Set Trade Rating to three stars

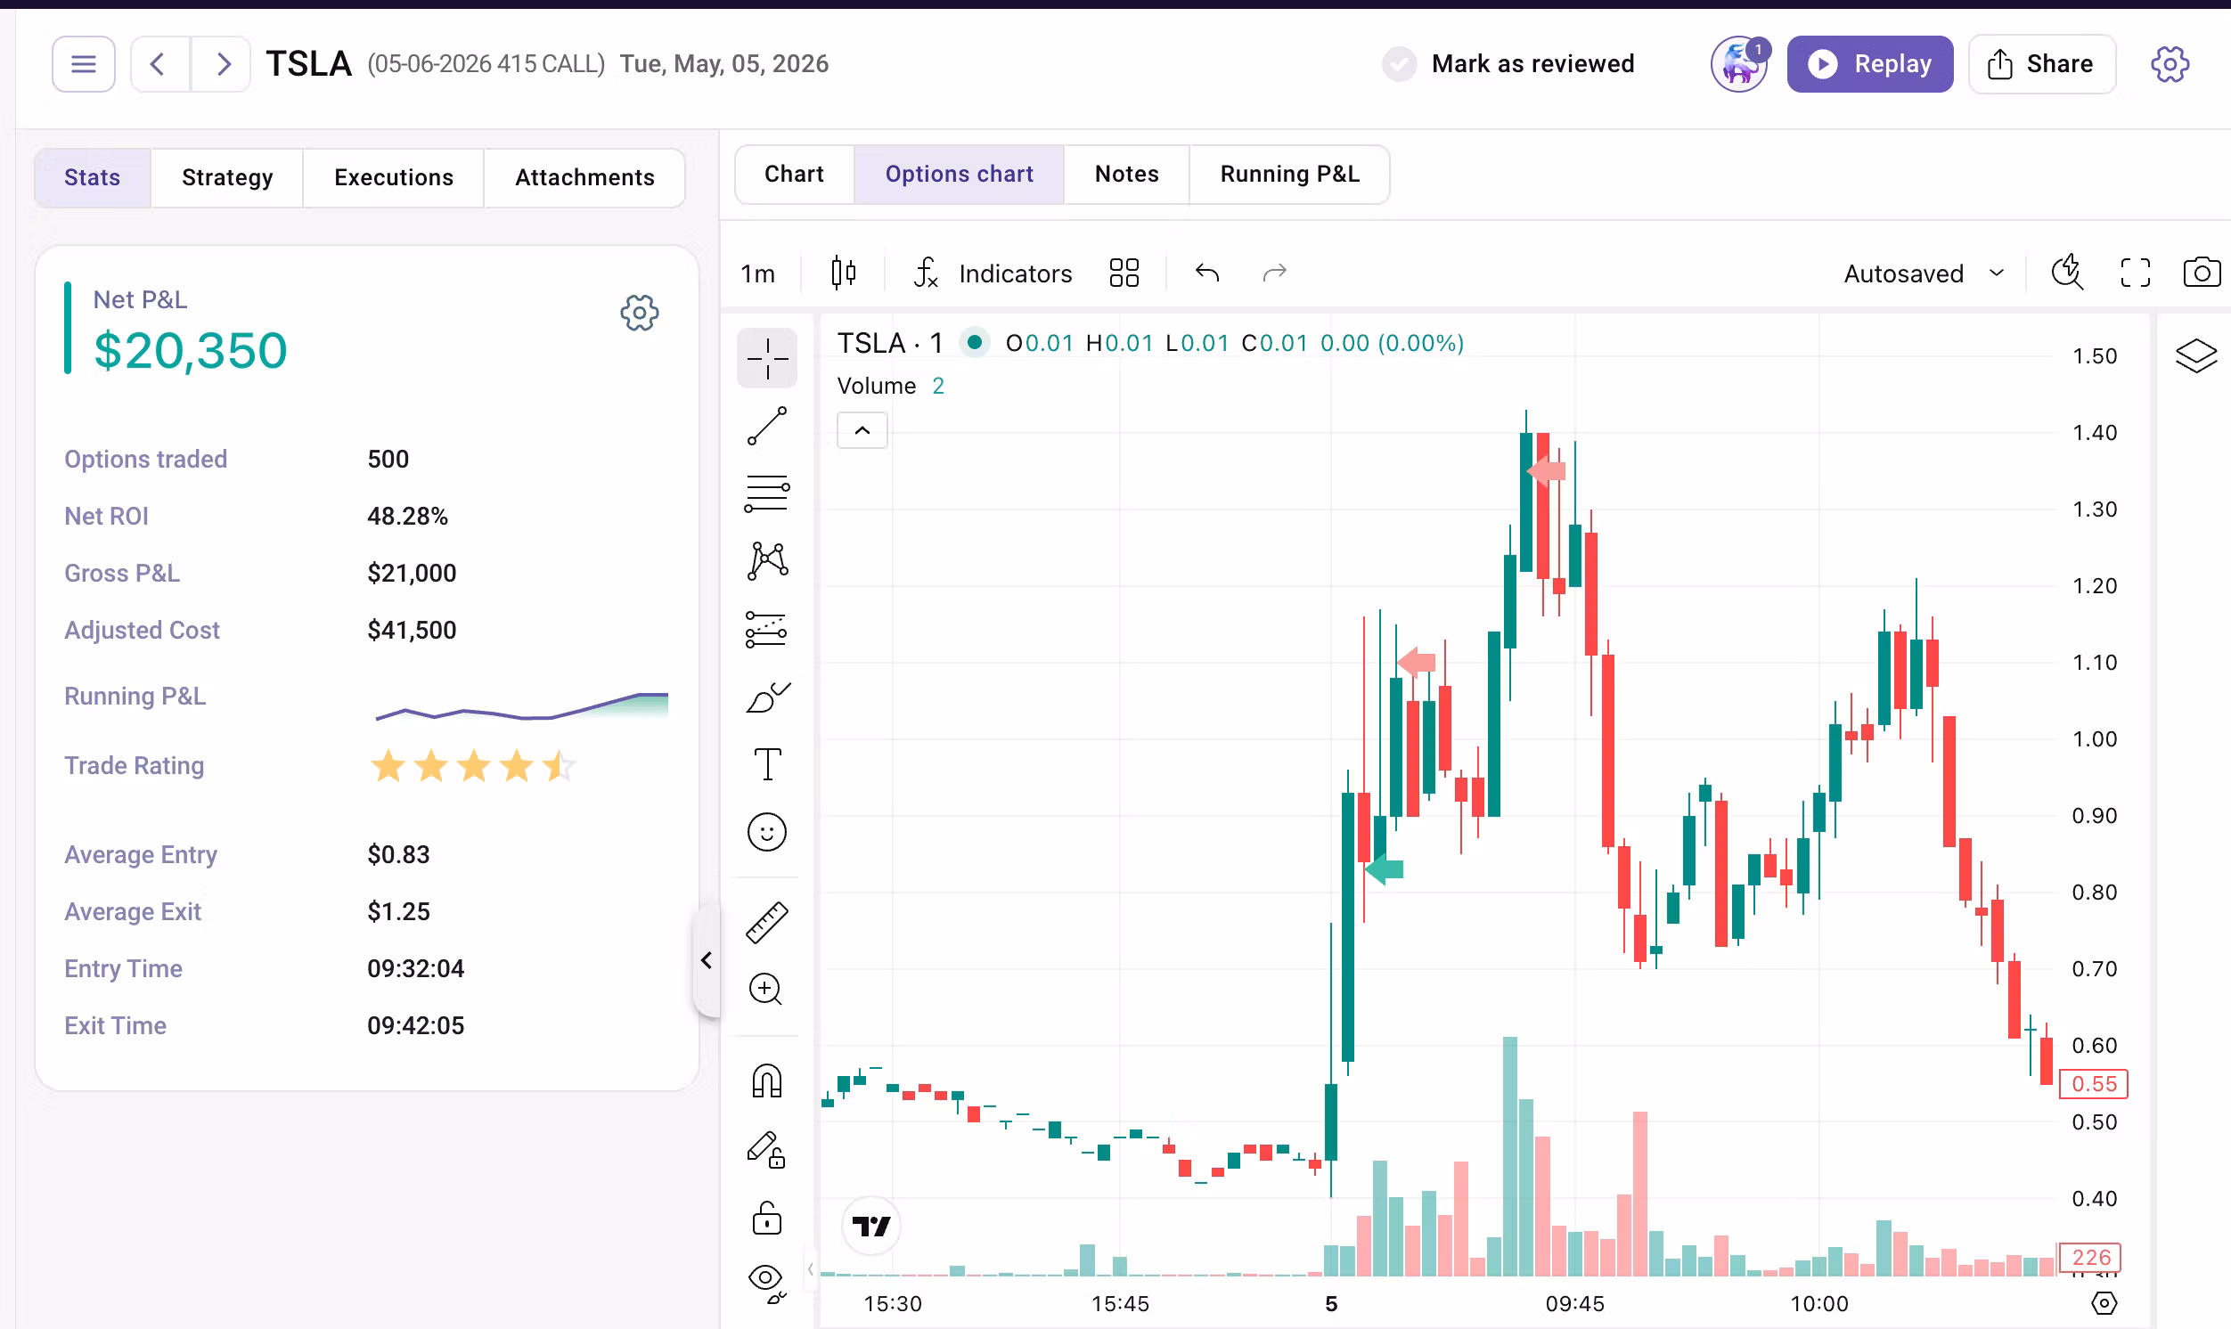[474, 766]
